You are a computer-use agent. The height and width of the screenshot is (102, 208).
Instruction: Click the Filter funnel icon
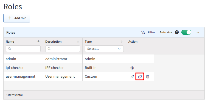click(x=143, y=32)
